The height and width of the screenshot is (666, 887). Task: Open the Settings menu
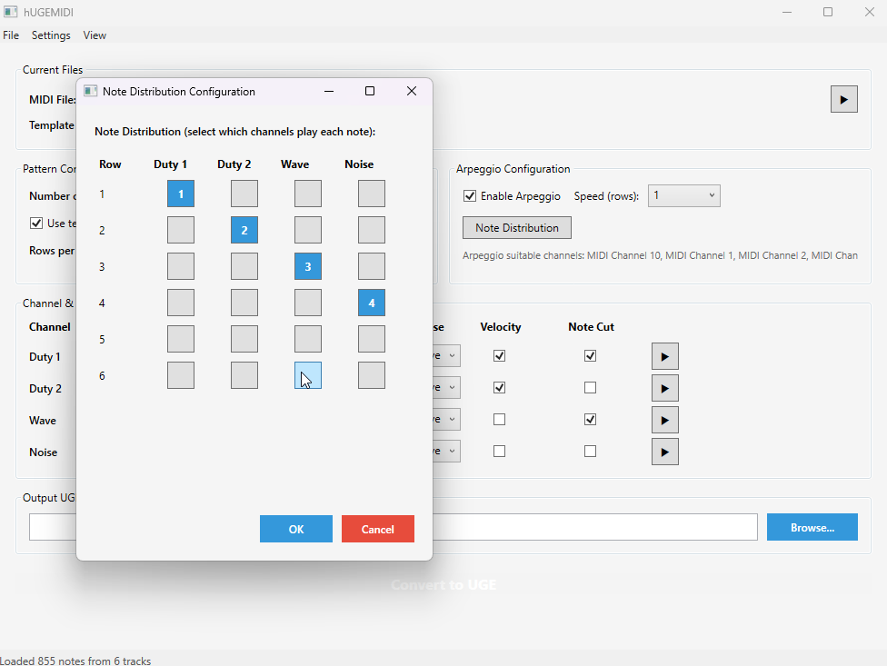(51, 35)
